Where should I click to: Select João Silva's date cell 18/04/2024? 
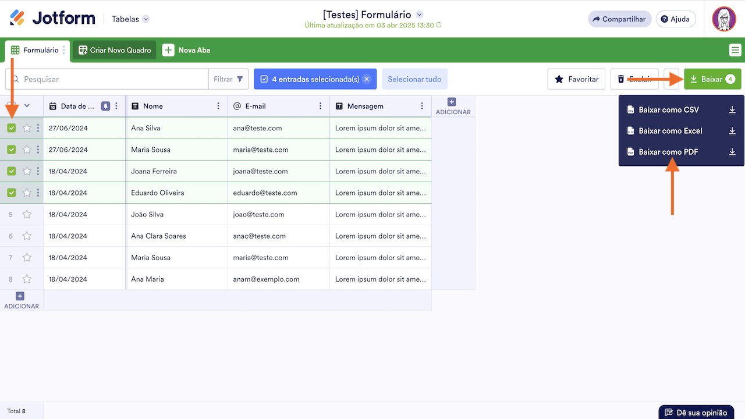point(84,214)
